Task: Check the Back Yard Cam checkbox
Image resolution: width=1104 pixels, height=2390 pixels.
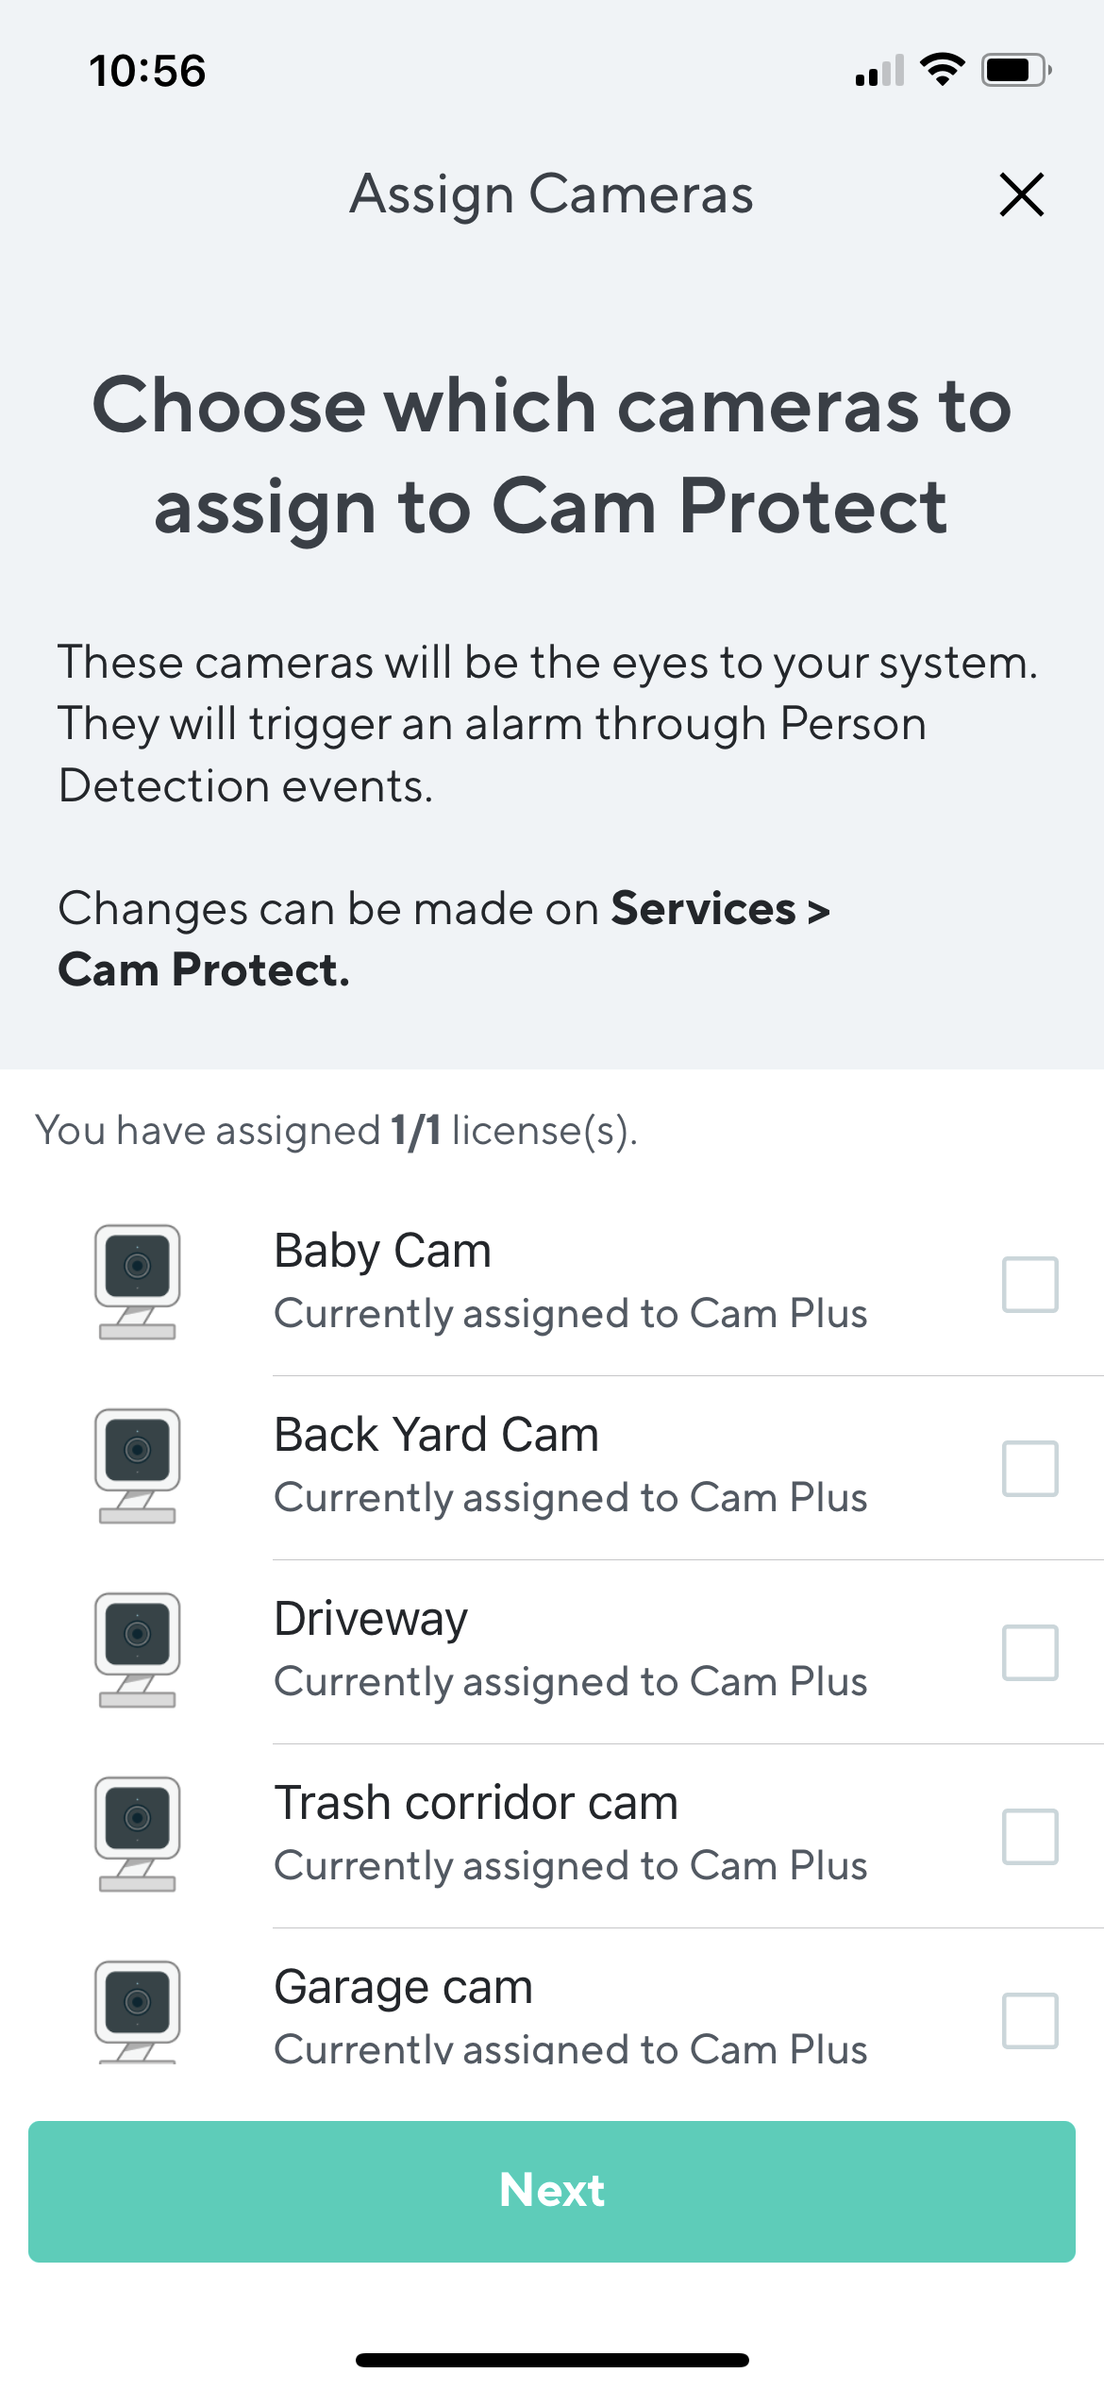Action: (x=1029, y=1468)
